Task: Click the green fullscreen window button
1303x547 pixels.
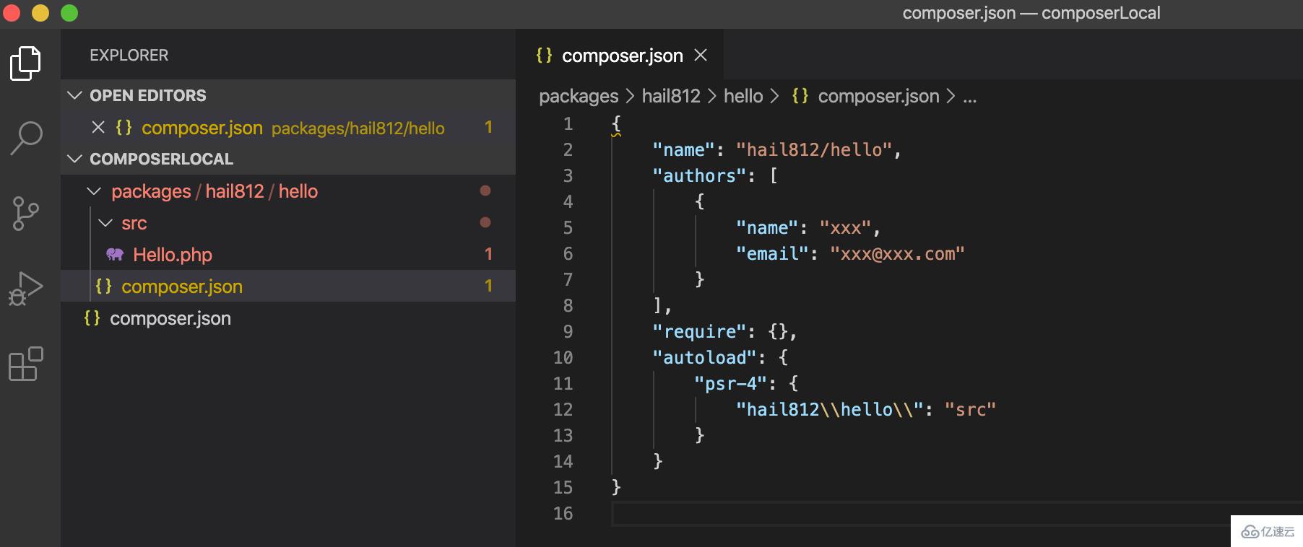Action: (x=69, y=13)
